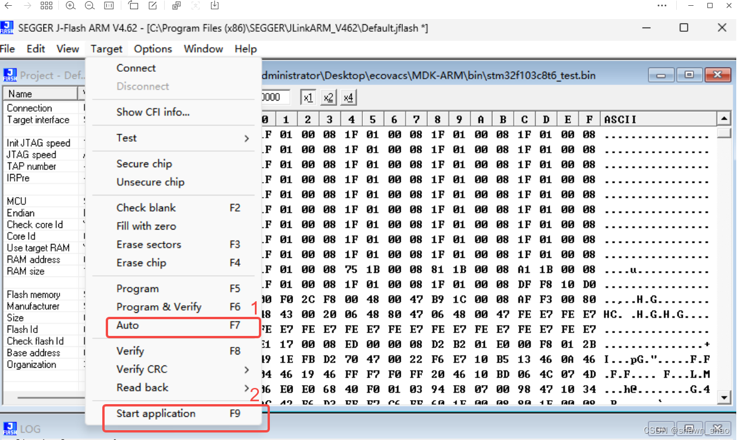
Task: Open the Options menu
Action: click(153, 49)
